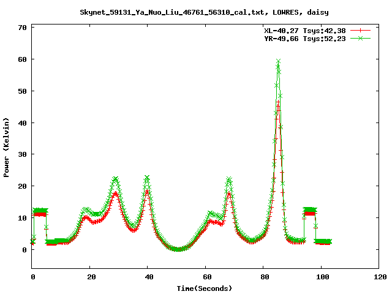Viewport: 392px width, 294px height.
Task: Click the Time(Seconds) axis label
Action: click(x=204, y=288)
